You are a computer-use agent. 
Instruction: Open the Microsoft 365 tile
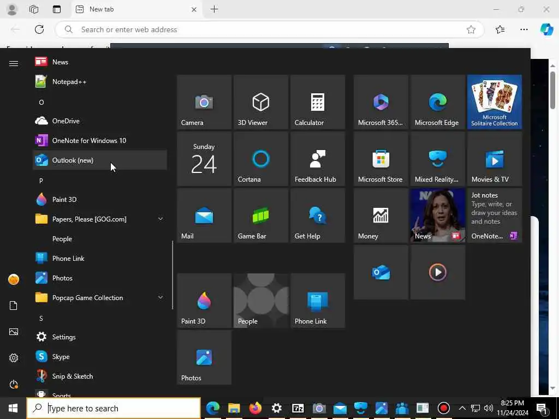(x=380, y=102)
